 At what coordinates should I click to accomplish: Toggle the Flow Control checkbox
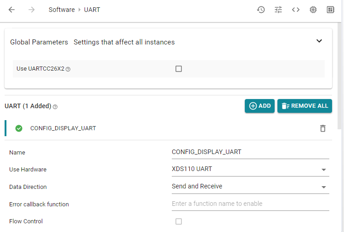point(179,221)
